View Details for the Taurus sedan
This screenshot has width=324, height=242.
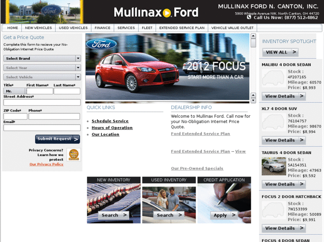point(284,184)
